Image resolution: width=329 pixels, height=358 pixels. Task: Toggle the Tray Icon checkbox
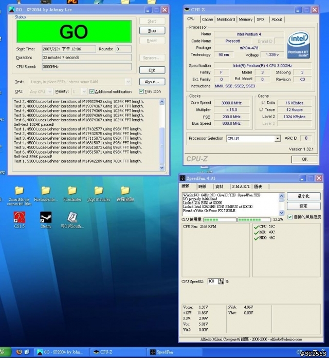[141, 91]
